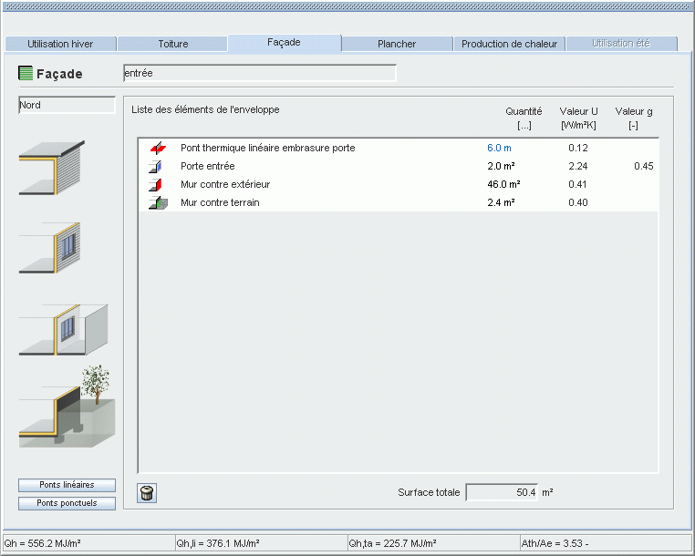The height and width of the screenshot is (556, 695).
Task: Choose the wall with unheated room icon
Action: tap(64, 328)
